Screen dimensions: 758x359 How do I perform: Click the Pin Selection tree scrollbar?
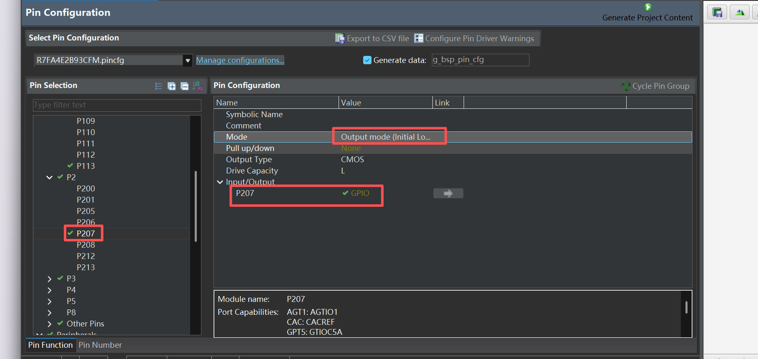click(x=196, y=206)
